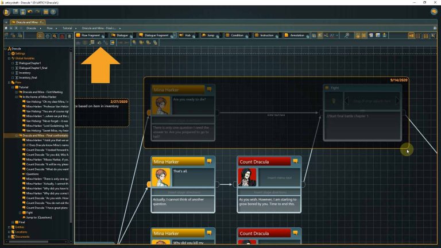Screen dimensions: 441x248
Task: Click the trash icon in navigator toolbar
Action: coord(69,36)
